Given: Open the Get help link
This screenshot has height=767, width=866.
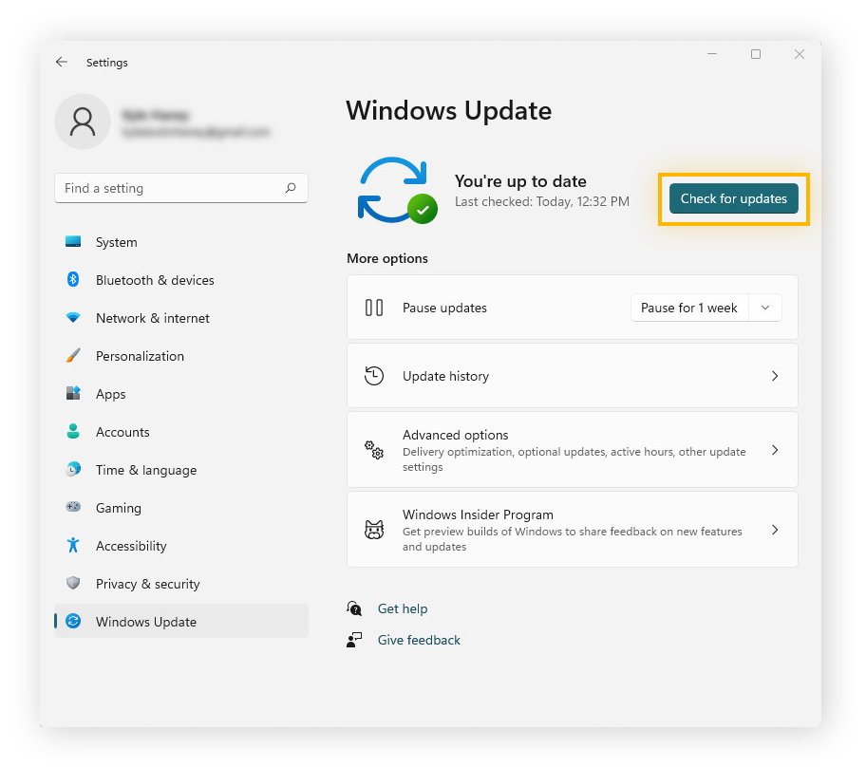Looking at the screenshot, I should 403,608.
